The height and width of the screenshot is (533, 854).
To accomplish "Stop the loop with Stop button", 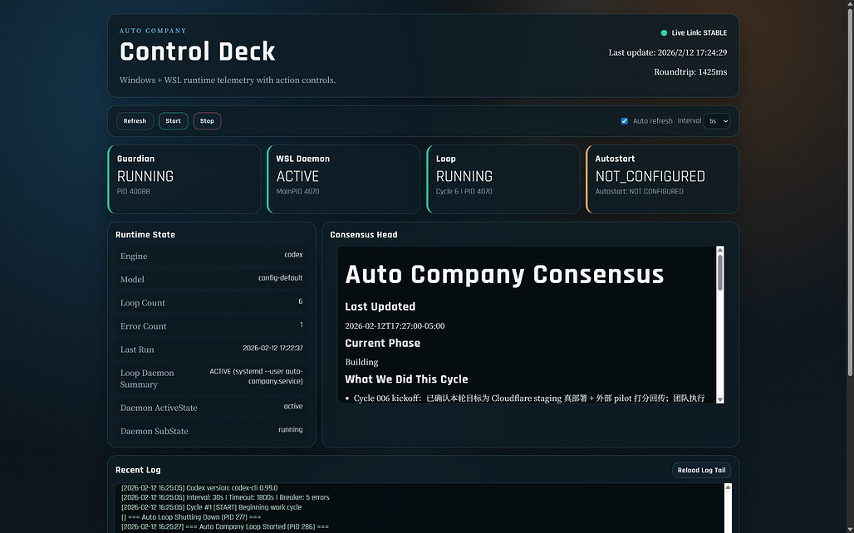I will coord(207,121).
